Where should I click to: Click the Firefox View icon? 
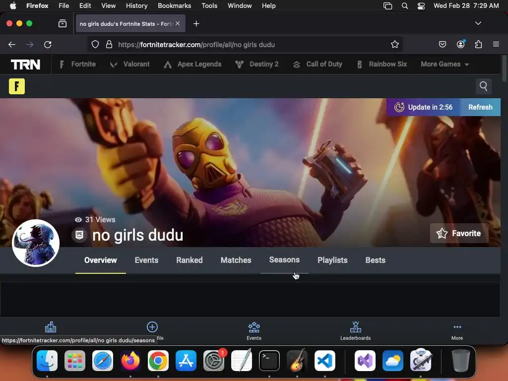63,23
